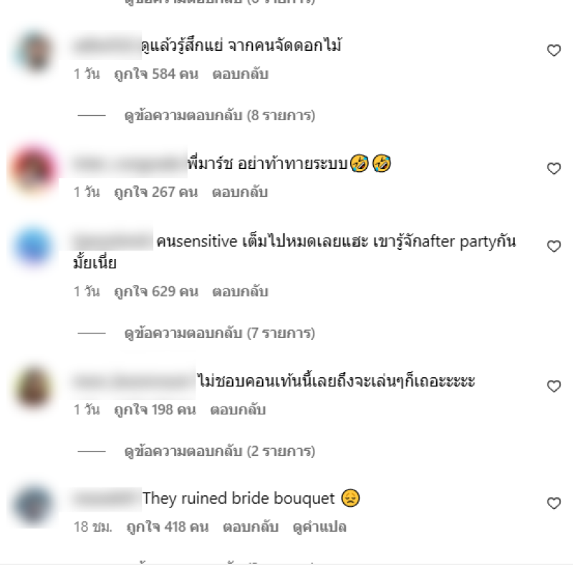Reply to the comment with 267 likes

(x=240, y=192)
